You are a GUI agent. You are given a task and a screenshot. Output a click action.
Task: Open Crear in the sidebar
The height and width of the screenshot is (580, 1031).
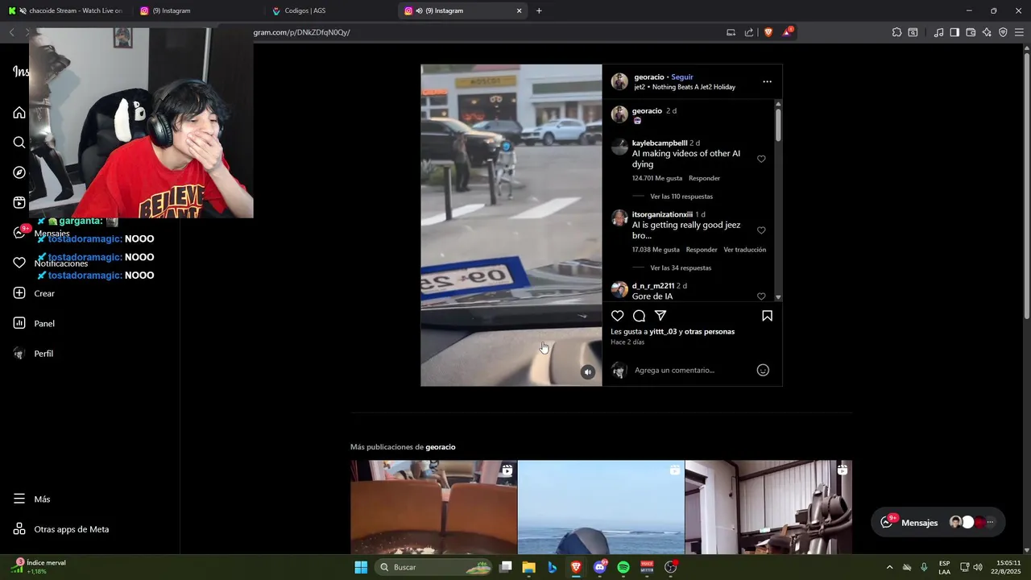(34, 293)
